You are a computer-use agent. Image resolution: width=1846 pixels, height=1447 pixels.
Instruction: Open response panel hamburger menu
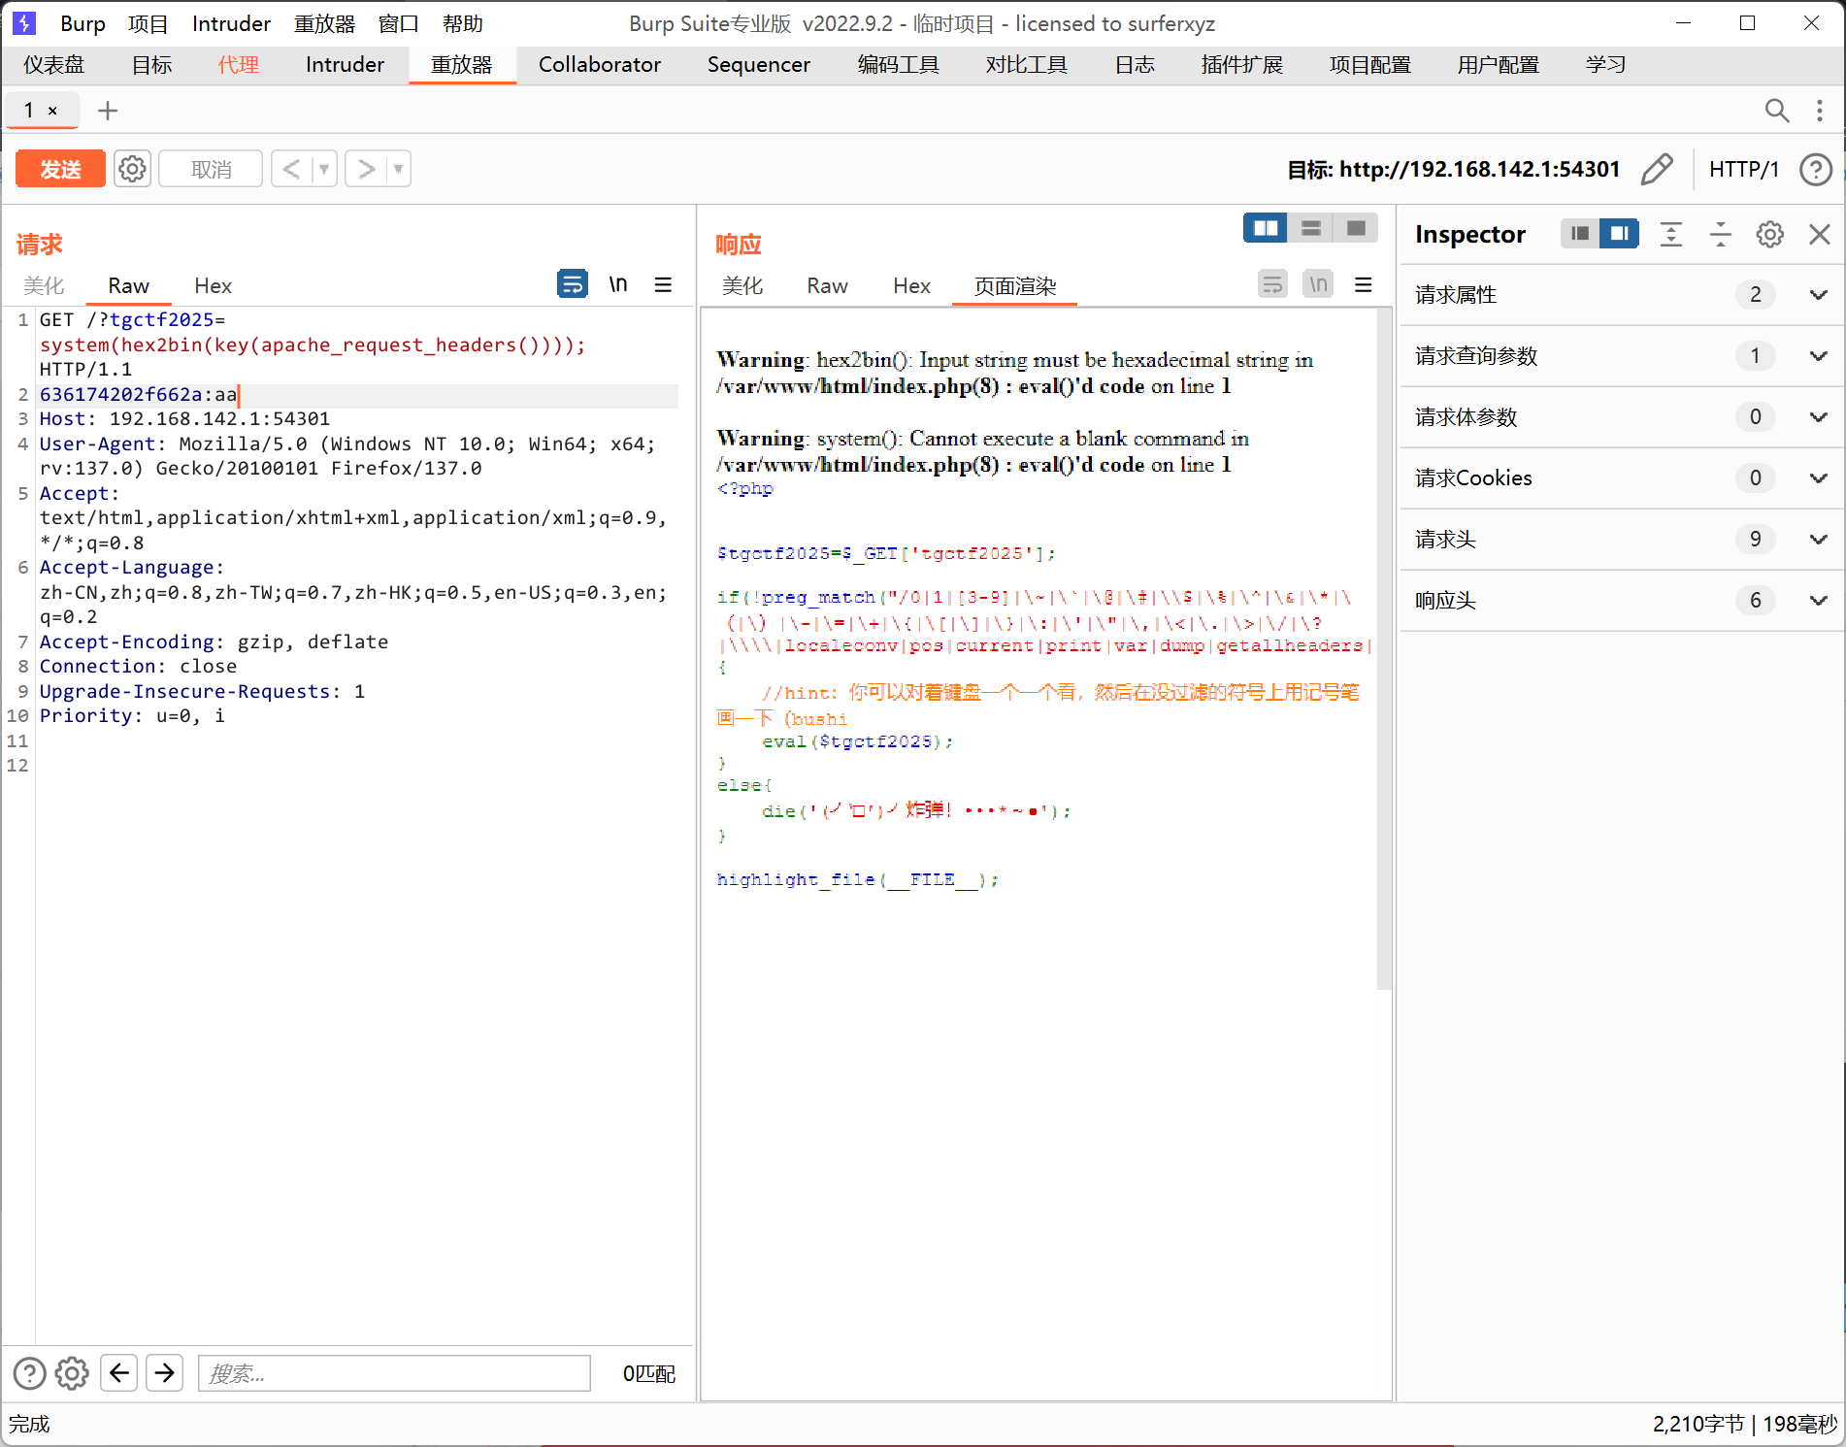pyautogui.click(x=1364, y=284)
